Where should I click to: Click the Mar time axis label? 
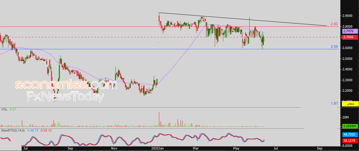pyautogui.click(x=196, y=149)
